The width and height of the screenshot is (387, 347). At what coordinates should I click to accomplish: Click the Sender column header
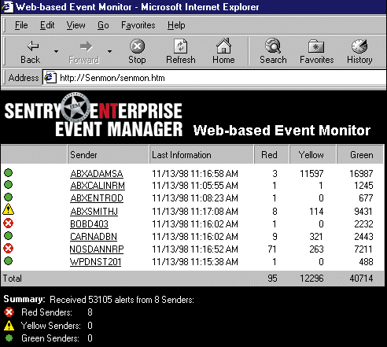pyautogui.click(x=108, y=154)
